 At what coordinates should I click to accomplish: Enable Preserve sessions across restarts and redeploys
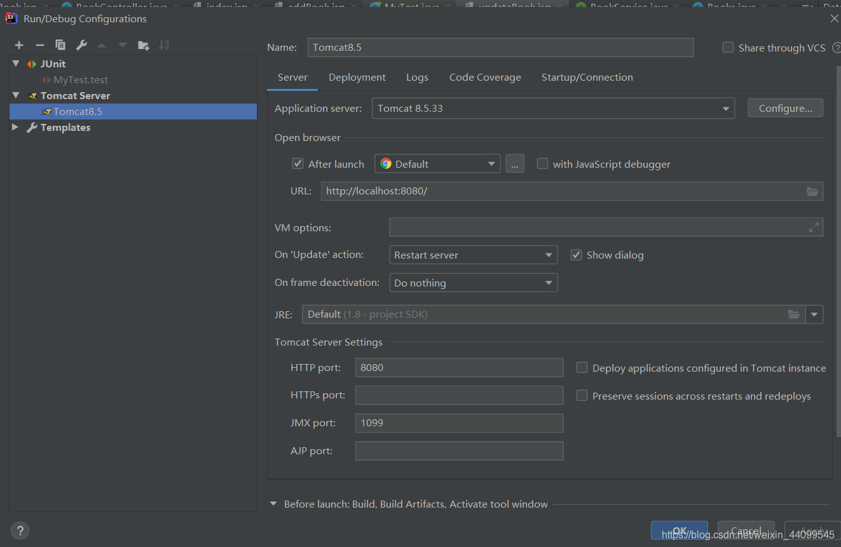582,395
